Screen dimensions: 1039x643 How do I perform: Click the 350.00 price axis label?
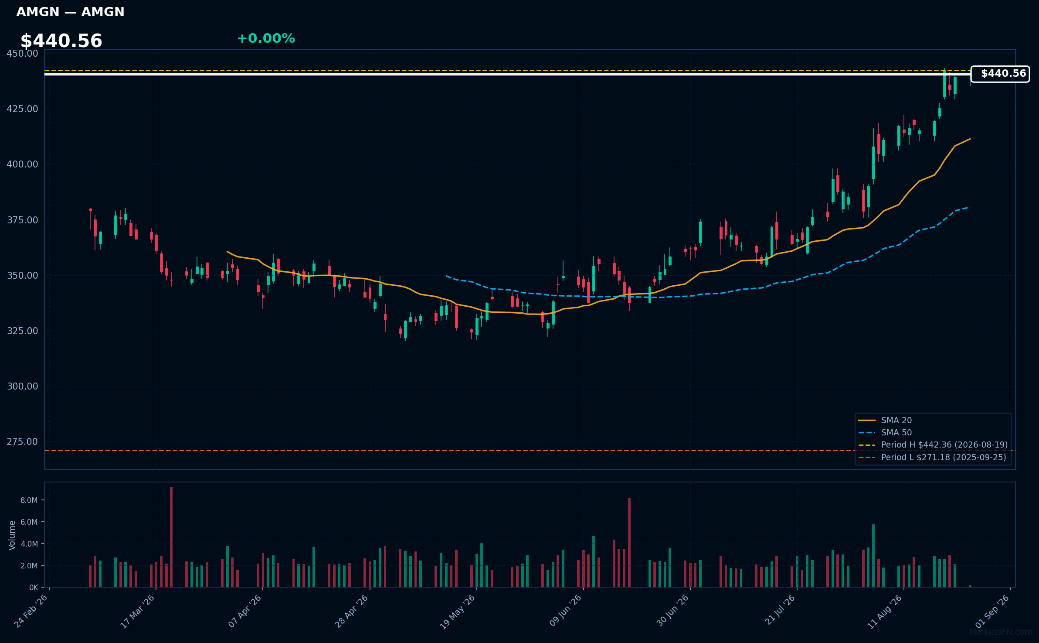[22, 276]
